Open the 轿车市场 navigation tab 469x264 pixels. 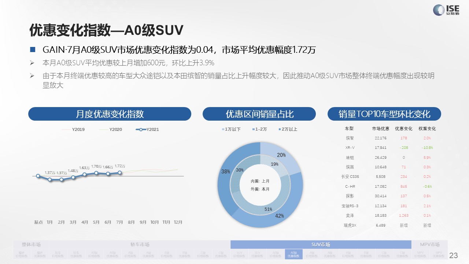(x=140, y=245)
